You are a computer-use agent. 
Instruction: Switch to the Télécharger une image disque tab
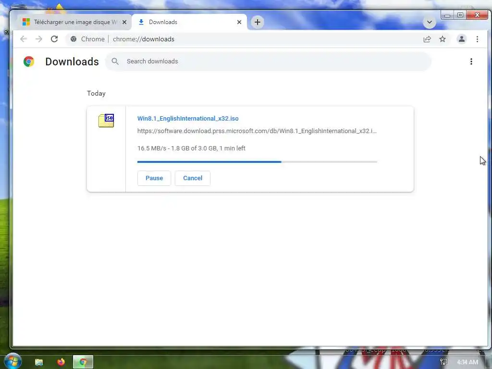[74, 22]
